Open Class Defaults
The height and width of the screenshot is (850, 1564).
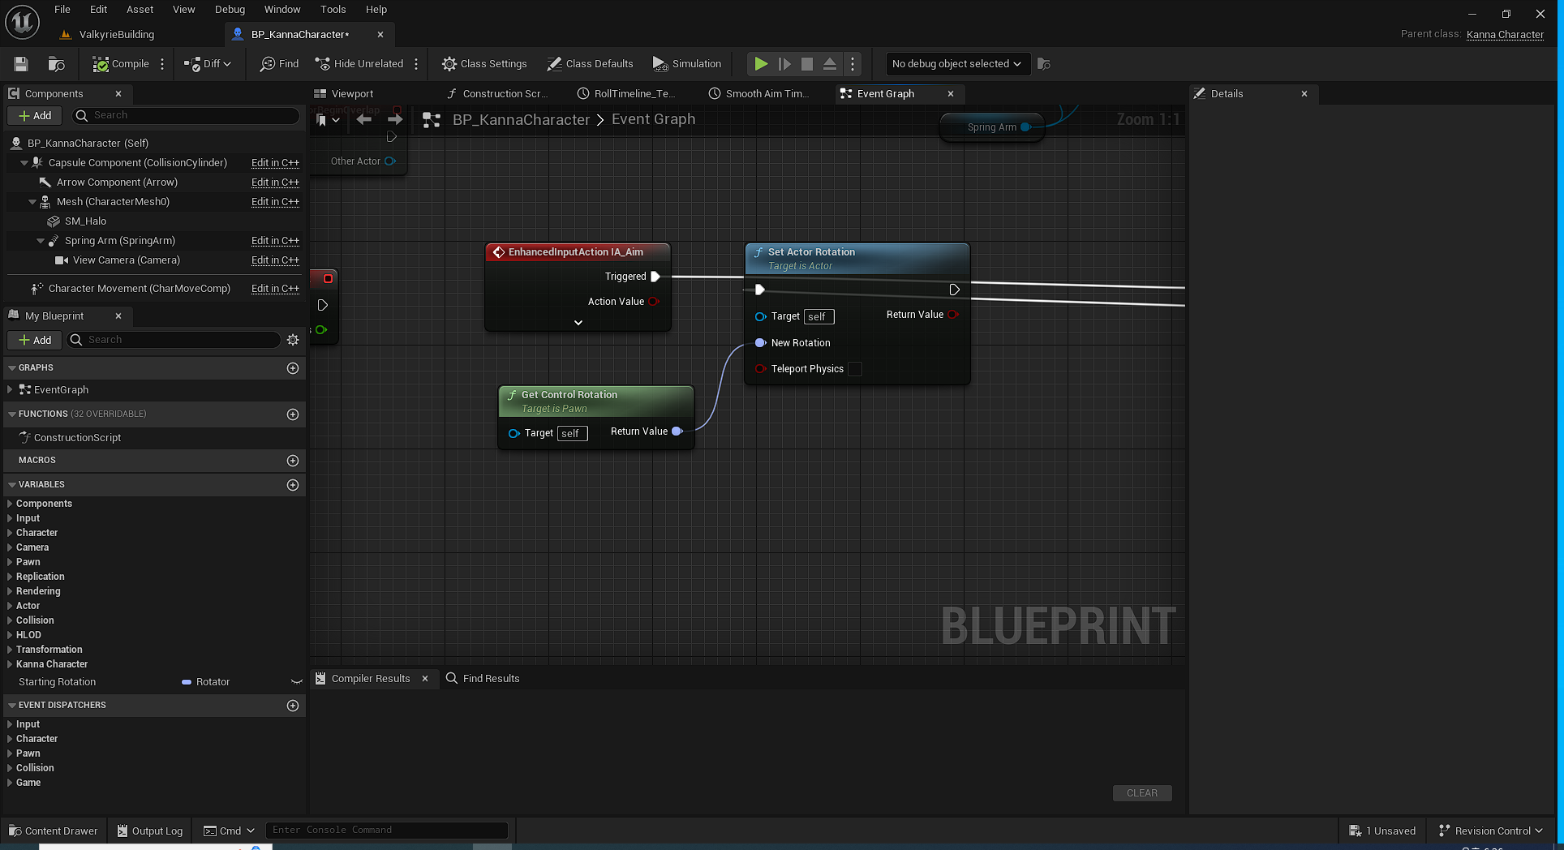click(590, 64)
